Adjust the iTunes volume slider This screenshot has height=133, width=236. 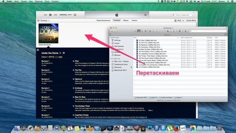(66, 15)
